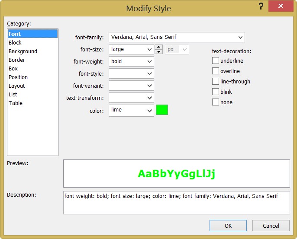Select the Layout category
The image size is (297, 239).
(32, 86)
